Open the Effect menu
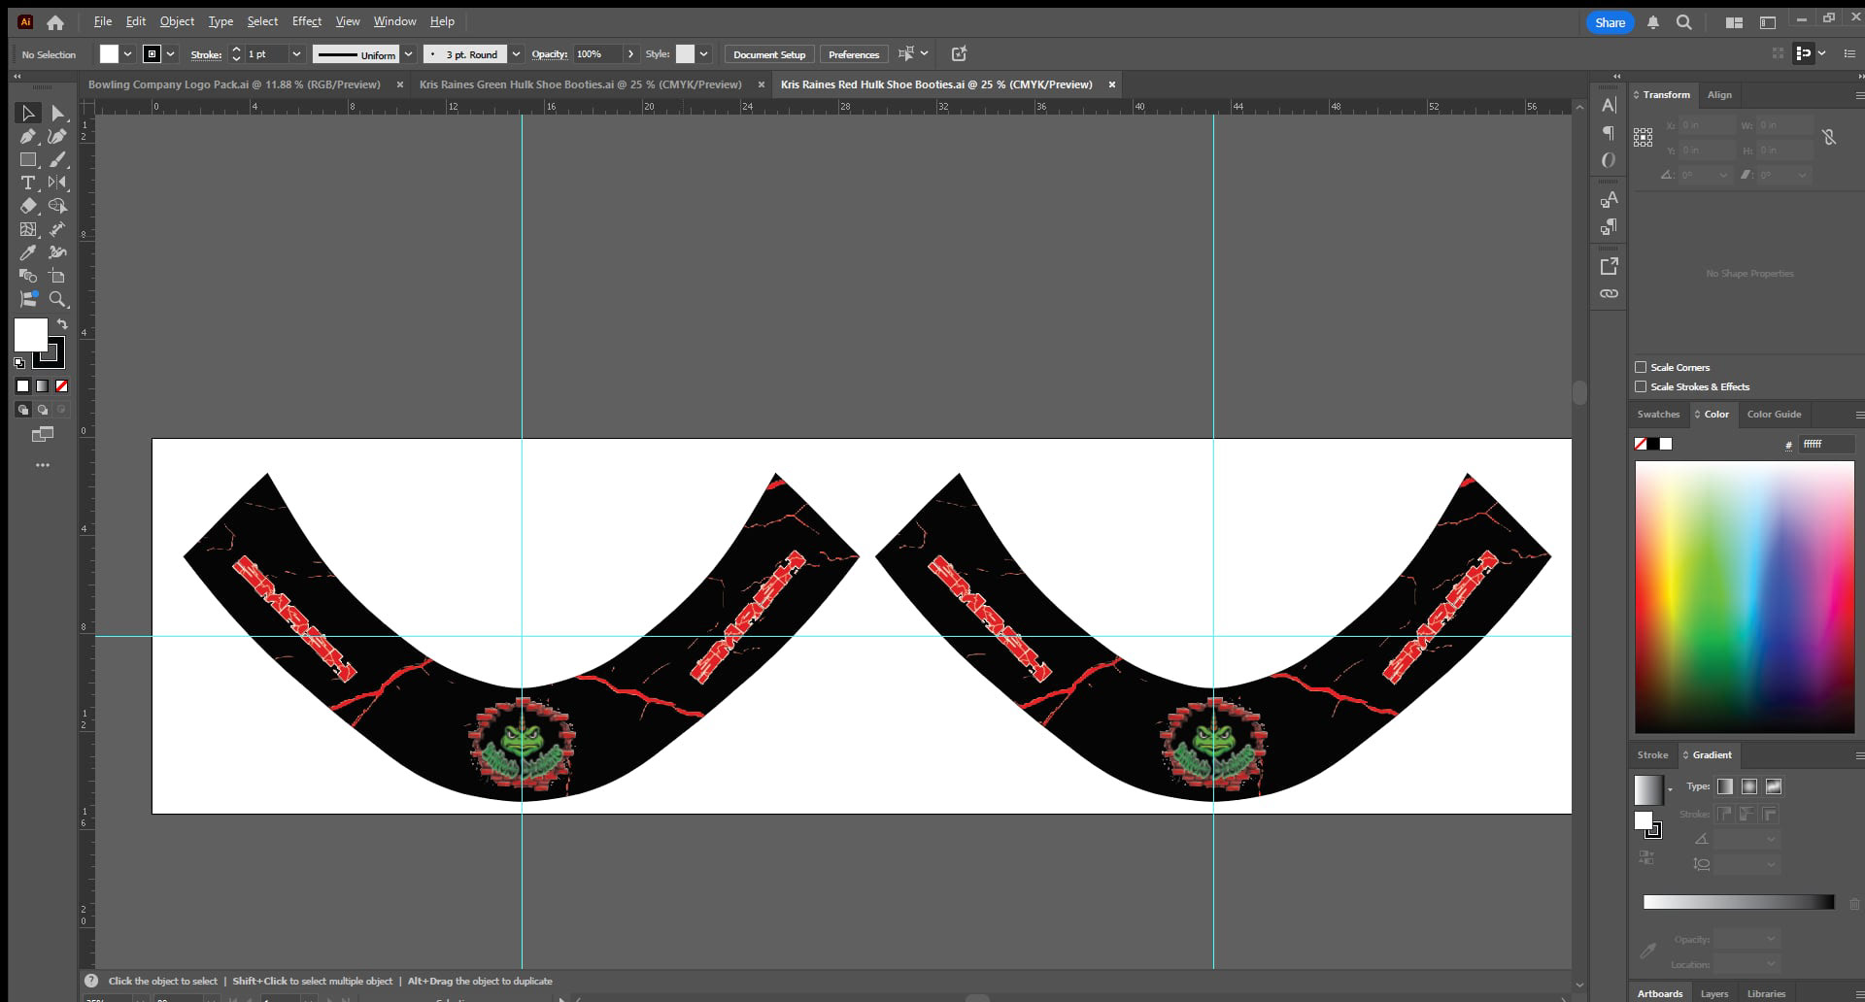This screenshot has width=1865, height=1002. (x=307, y=21)
